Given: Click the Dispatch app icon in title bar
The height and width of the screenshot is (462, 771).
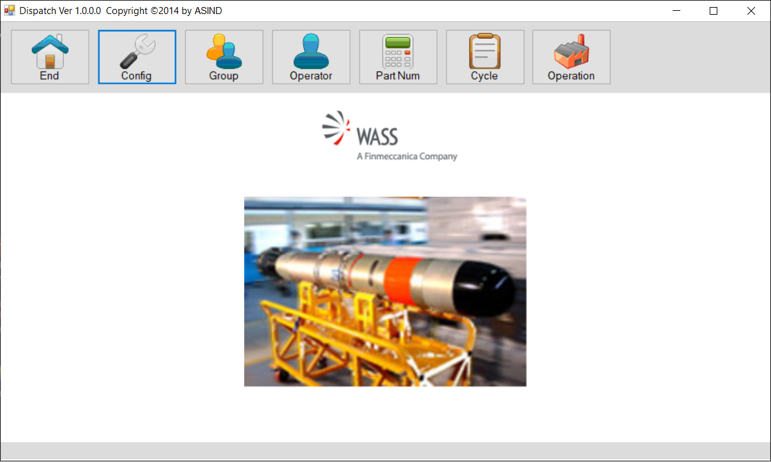Looking at the screenshot, I should coord(10,11).
